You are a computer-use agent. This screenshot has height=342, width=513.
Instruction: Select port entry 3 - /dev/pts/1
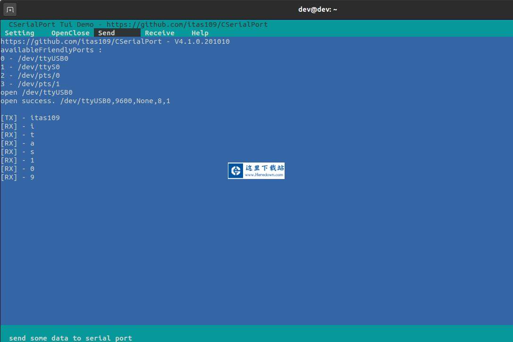[30, 84]
